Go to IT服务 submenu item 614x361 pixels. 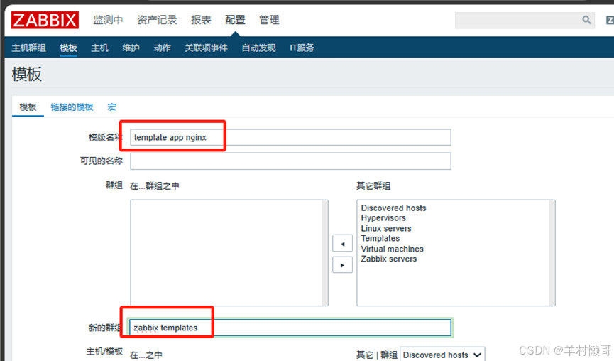point(302,48)
